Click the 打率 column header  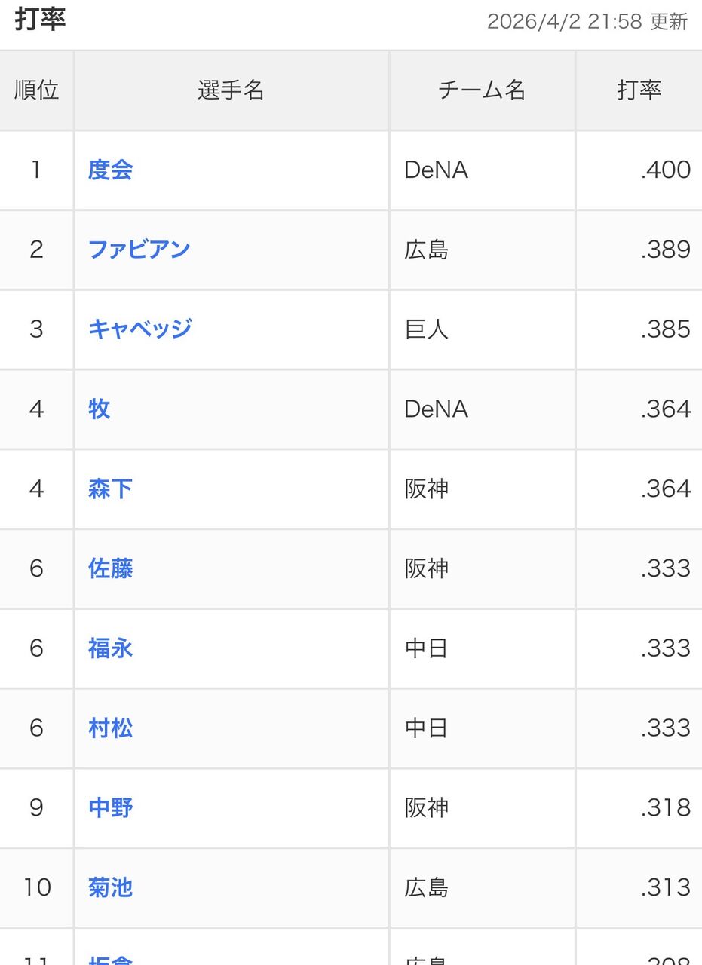coord(639,90)
